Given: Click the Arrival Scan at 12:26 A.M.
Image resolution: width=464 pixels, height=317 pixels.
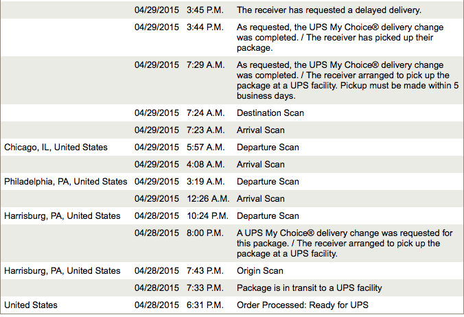Looking at the screenshot, I should 260,199.
